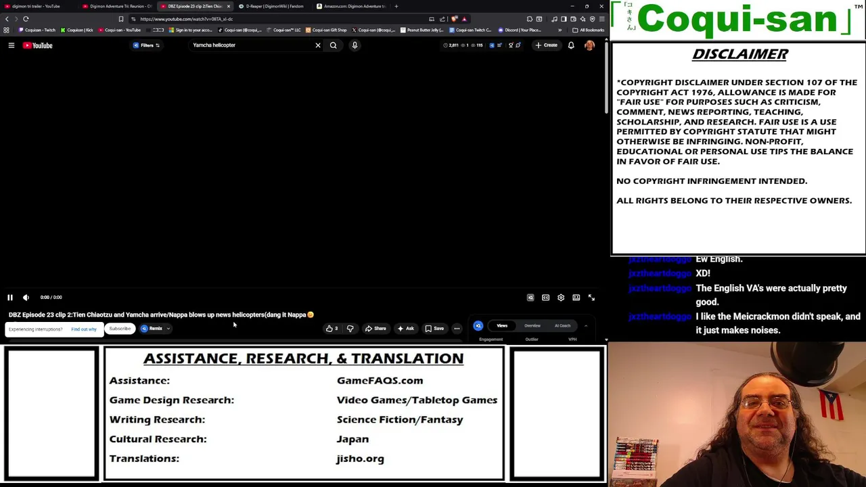866x487 pixels.
Task: Click the bookmark icon beside the URL
Action: pyautogui.click(x=121, y=19)
